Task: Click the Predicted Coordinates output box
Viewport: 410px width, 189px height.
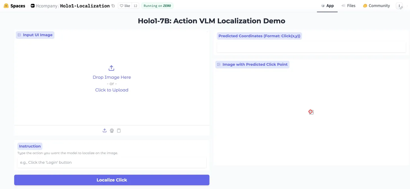Action: (311, 47)
